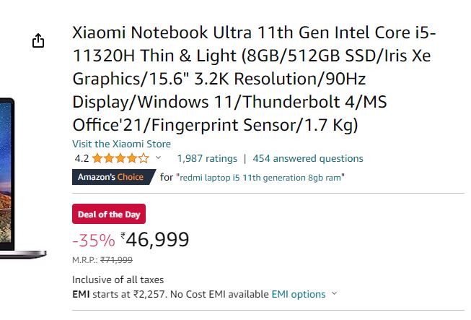Image resolution: width=471 pixels, height=320 pixels.
Task: Click the Xiaomi Notebook Ultra product title
Action: 254,79
